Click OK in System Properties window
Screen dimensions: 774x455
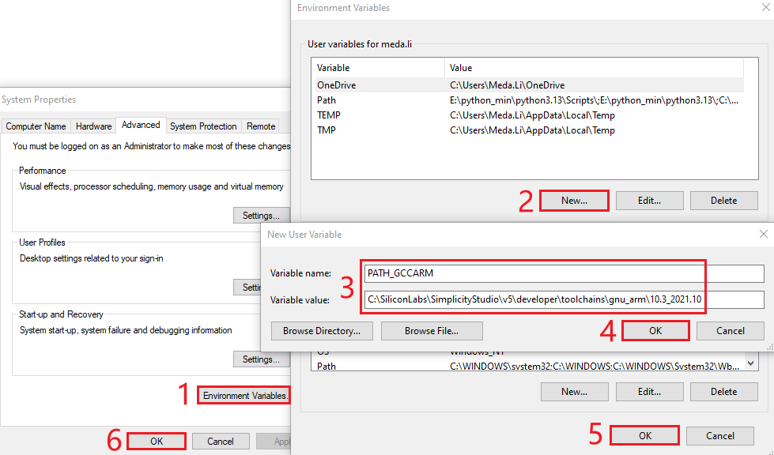coord(157,442)
